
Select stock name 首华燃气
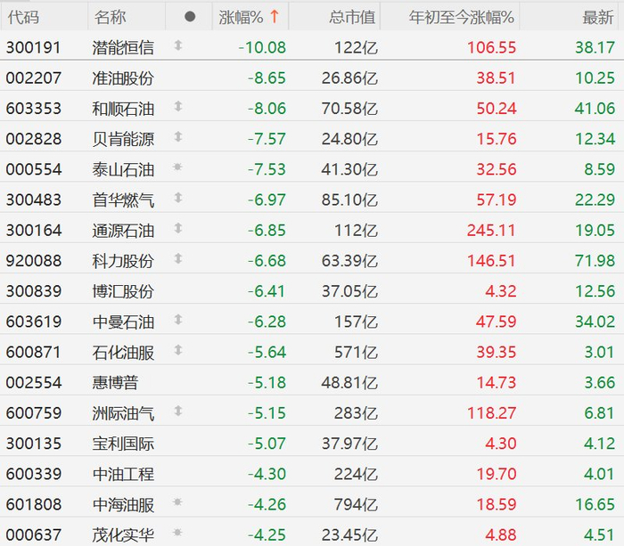[123, 200]
